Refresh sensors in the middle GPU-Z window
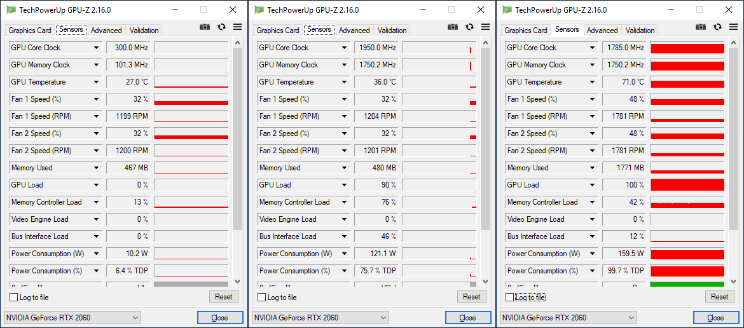The width and height of the screenshot is (744, 328). [469, 27]
